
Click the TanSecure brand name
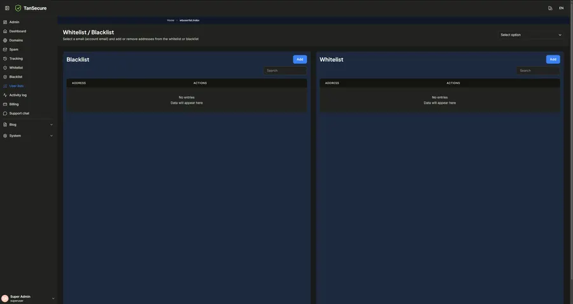tap(35, 8)
